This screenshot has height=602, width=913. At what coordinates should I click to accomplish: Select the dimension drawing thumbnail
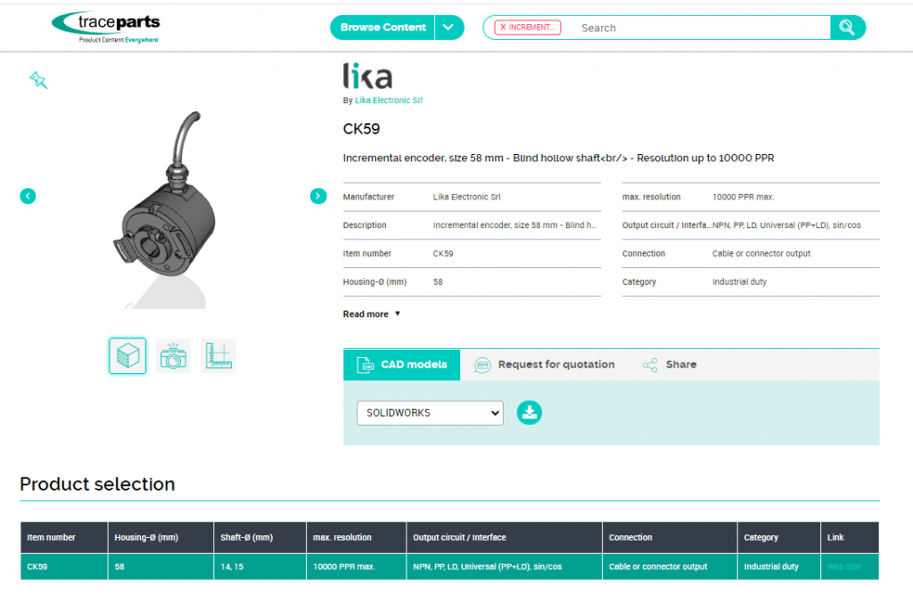click(218, 355)
